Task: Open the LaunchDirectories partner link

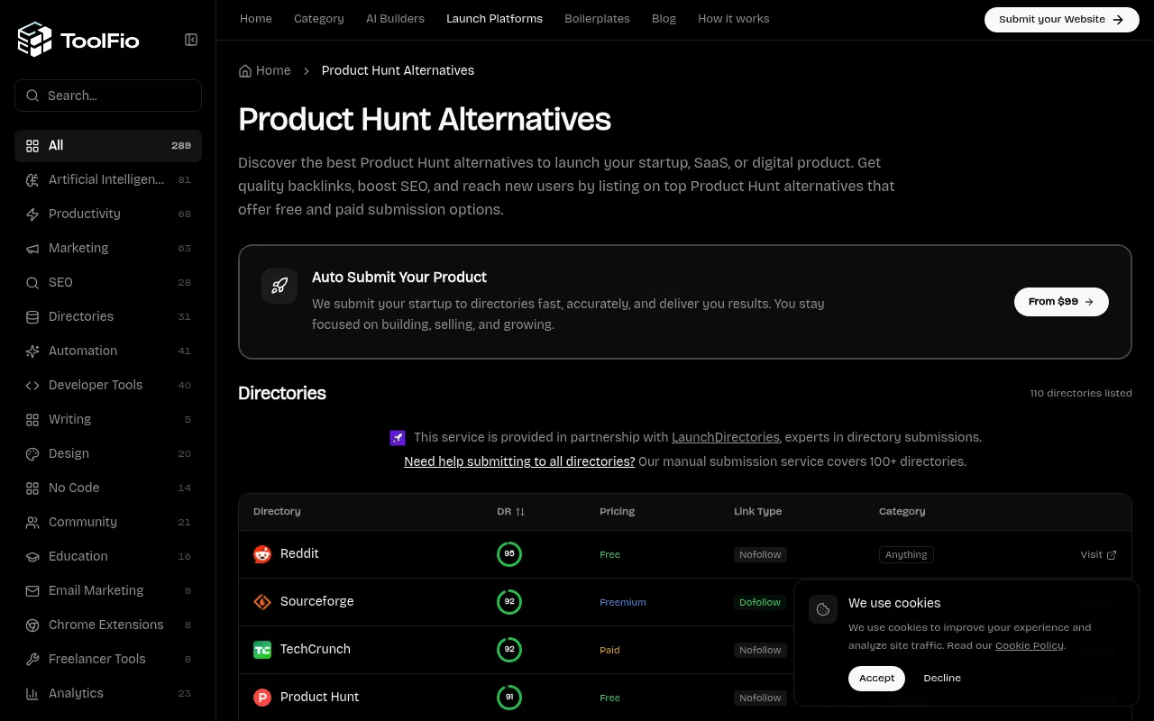Action: pyautogui.click(x=725, y=437)
